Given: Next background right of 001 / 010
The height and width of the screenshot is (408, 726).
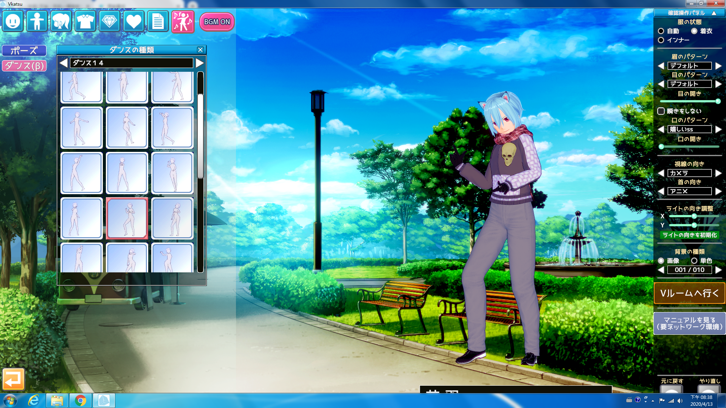Looking at the screenshot, I should coord(718,270).
